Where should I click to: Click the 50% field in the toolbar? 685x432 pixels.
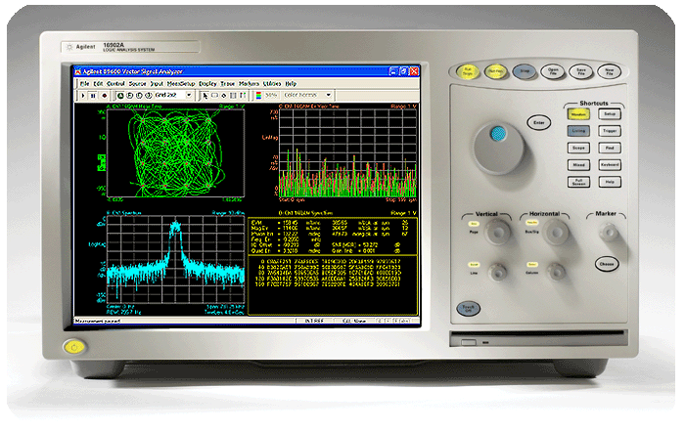coord(271,95)
